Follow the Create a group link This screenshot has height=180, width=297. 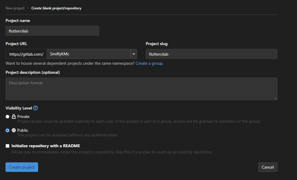tap(150, 63)
